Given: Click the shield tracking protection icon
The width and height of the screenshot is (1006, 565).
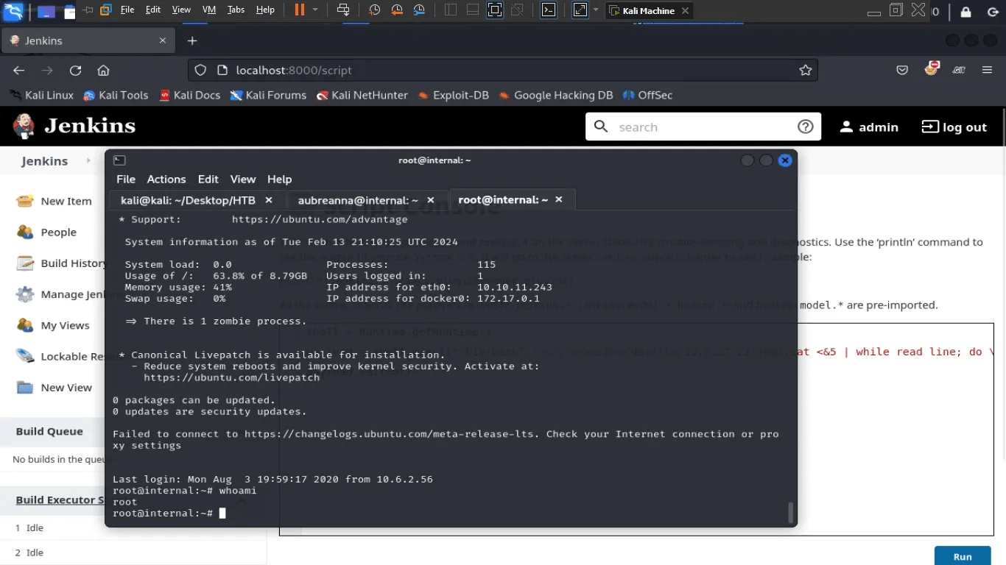Looking at the screenshot, I should pyautogui.click(x=200, y=70).
